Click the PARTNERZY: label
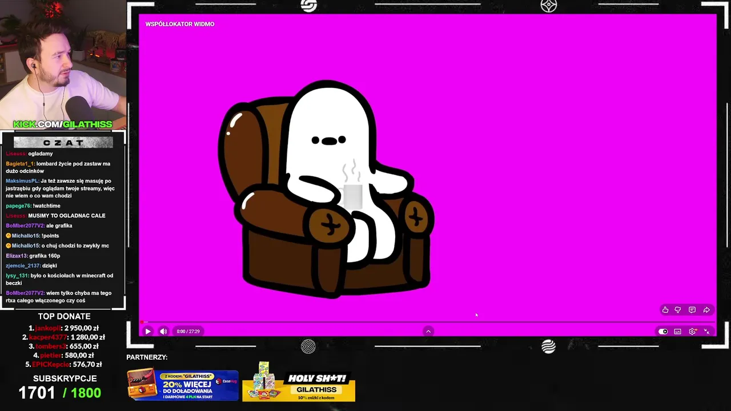Viewport: 731px width, 411px height. [147, 357]
